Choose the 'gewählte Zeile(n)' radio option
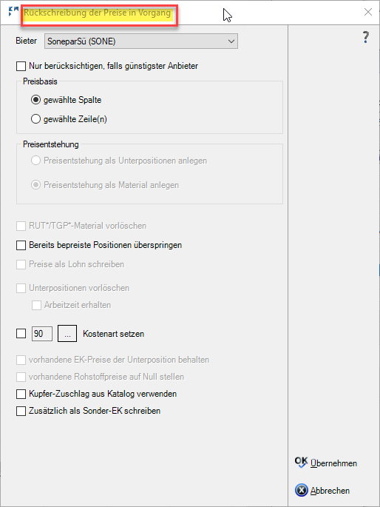The image size is (380, 507). (x=35, y=119)
